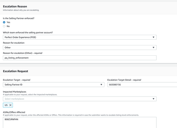
Task: Open the enforcing team dropdown arrow
Action: coord(153,37)
